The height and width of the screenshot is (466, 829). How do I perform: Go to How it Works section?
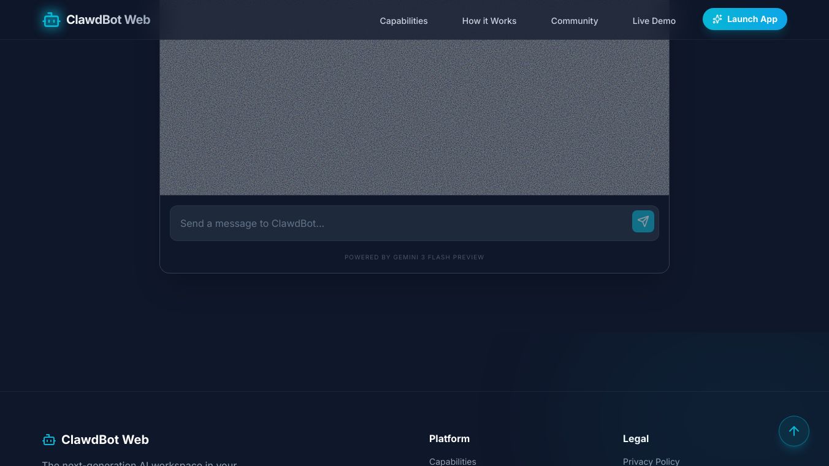(x=489, y=21)
